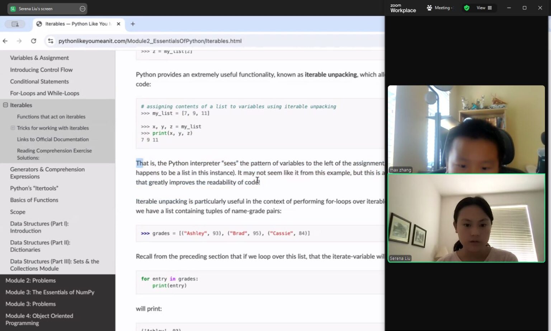This screenshot has width=551, height=331.
Task: Open Module 4: Object Oriented Programming
Action: point(39,320)
